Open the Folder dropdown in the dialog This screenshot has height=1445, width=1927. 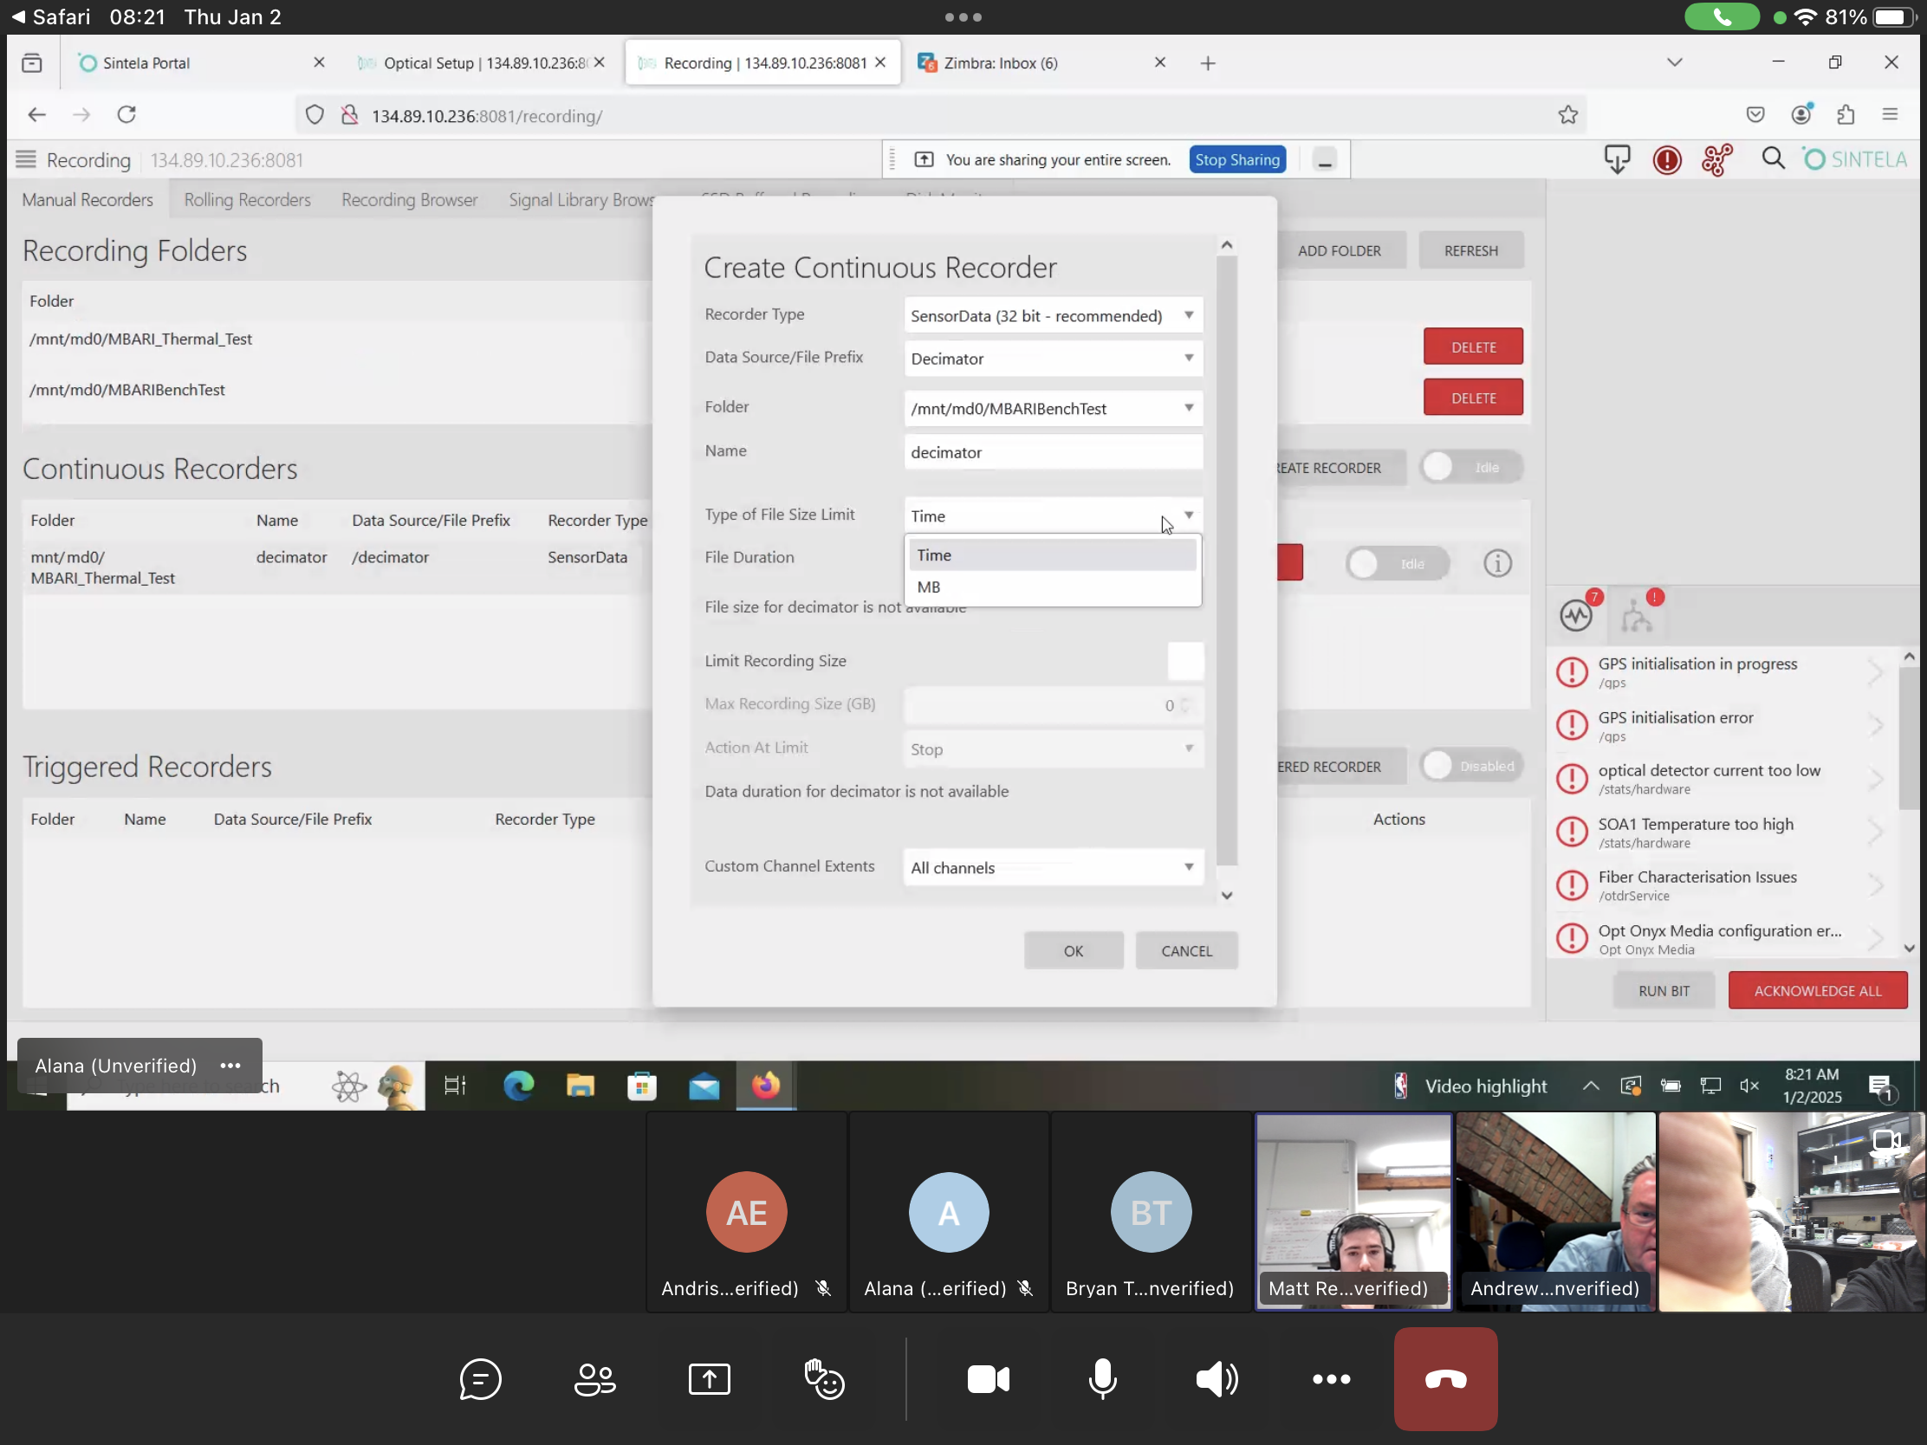point(1054,408)
